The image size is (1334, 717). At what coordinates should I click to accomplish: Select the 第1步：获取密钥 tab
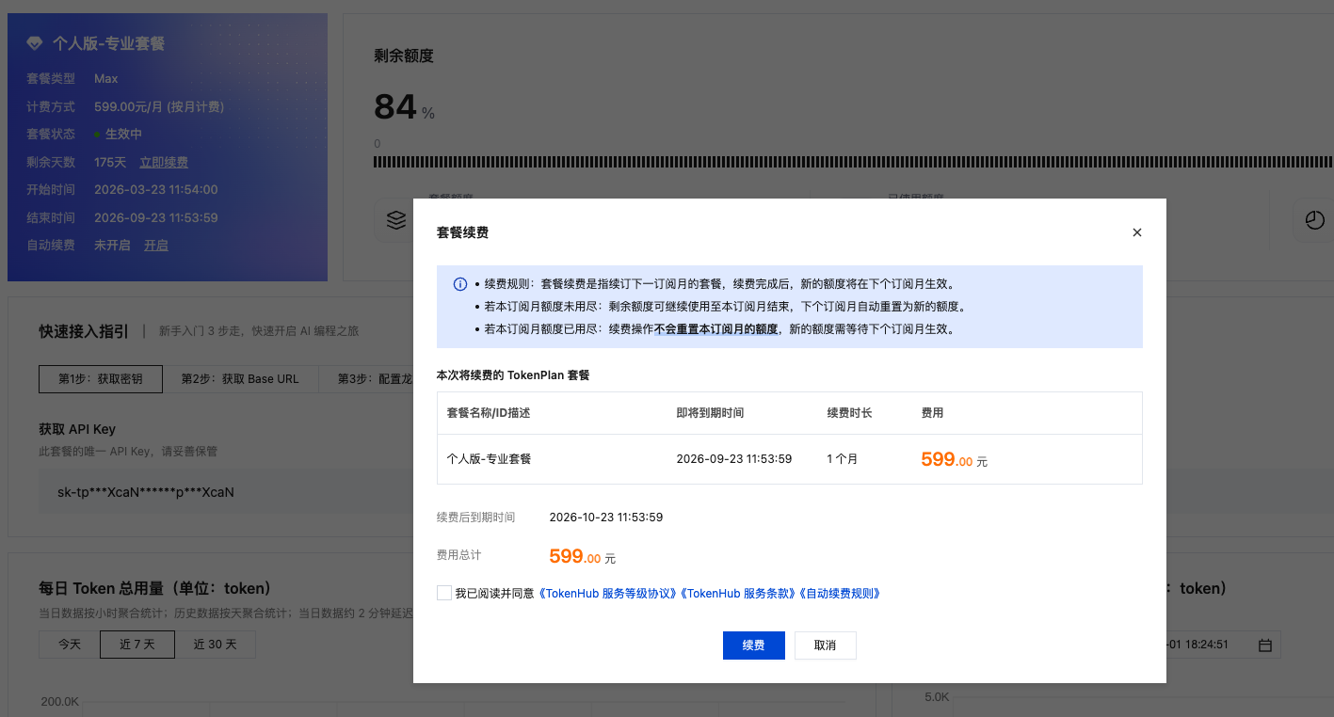tap(101, 379)
